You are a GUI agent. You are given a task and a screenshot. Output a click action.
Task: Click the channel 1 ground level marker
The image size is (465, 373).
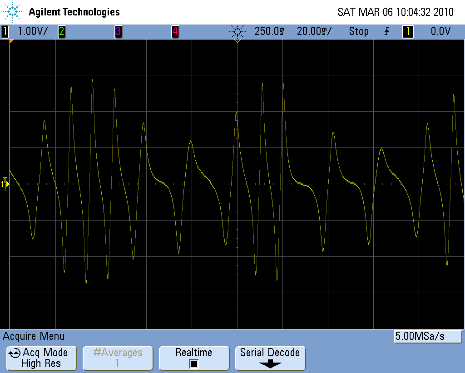(x=5, y=184)
